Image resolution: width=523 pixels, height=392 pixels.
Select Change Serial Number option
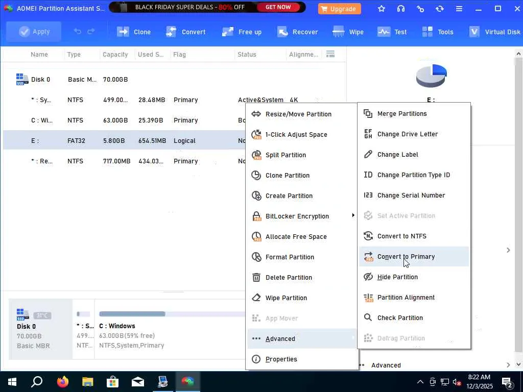point(414,195)
